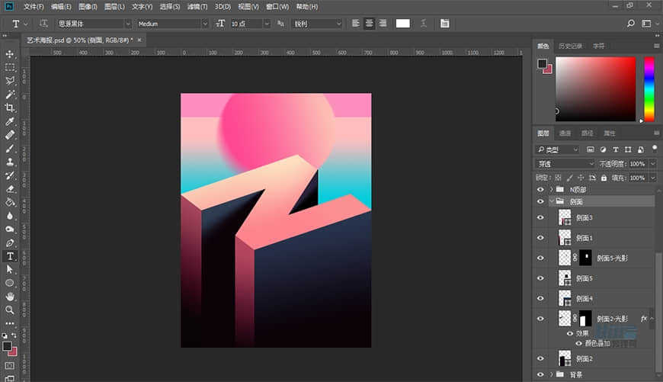Click the search icon in options bar
Viewport: 663px width, 382px height.
(x=631, y=24)
